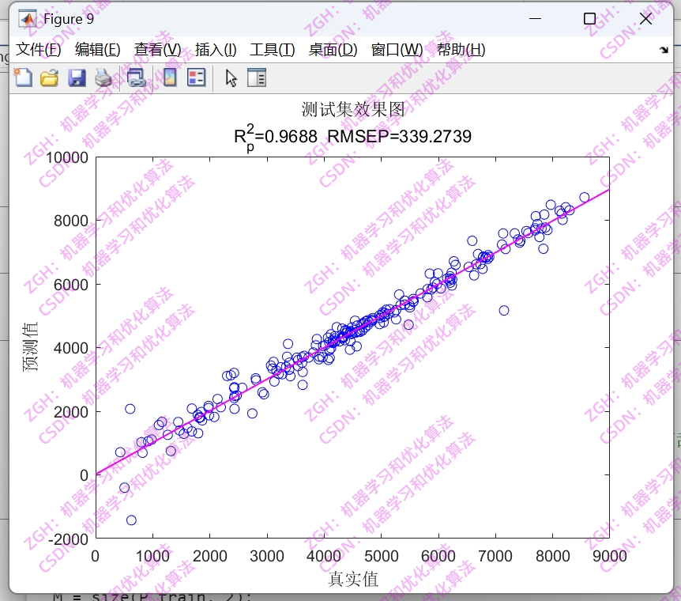Click the y-axis label 预测值
The height and width of the screenshot is (601, 681).
[30, 346]
